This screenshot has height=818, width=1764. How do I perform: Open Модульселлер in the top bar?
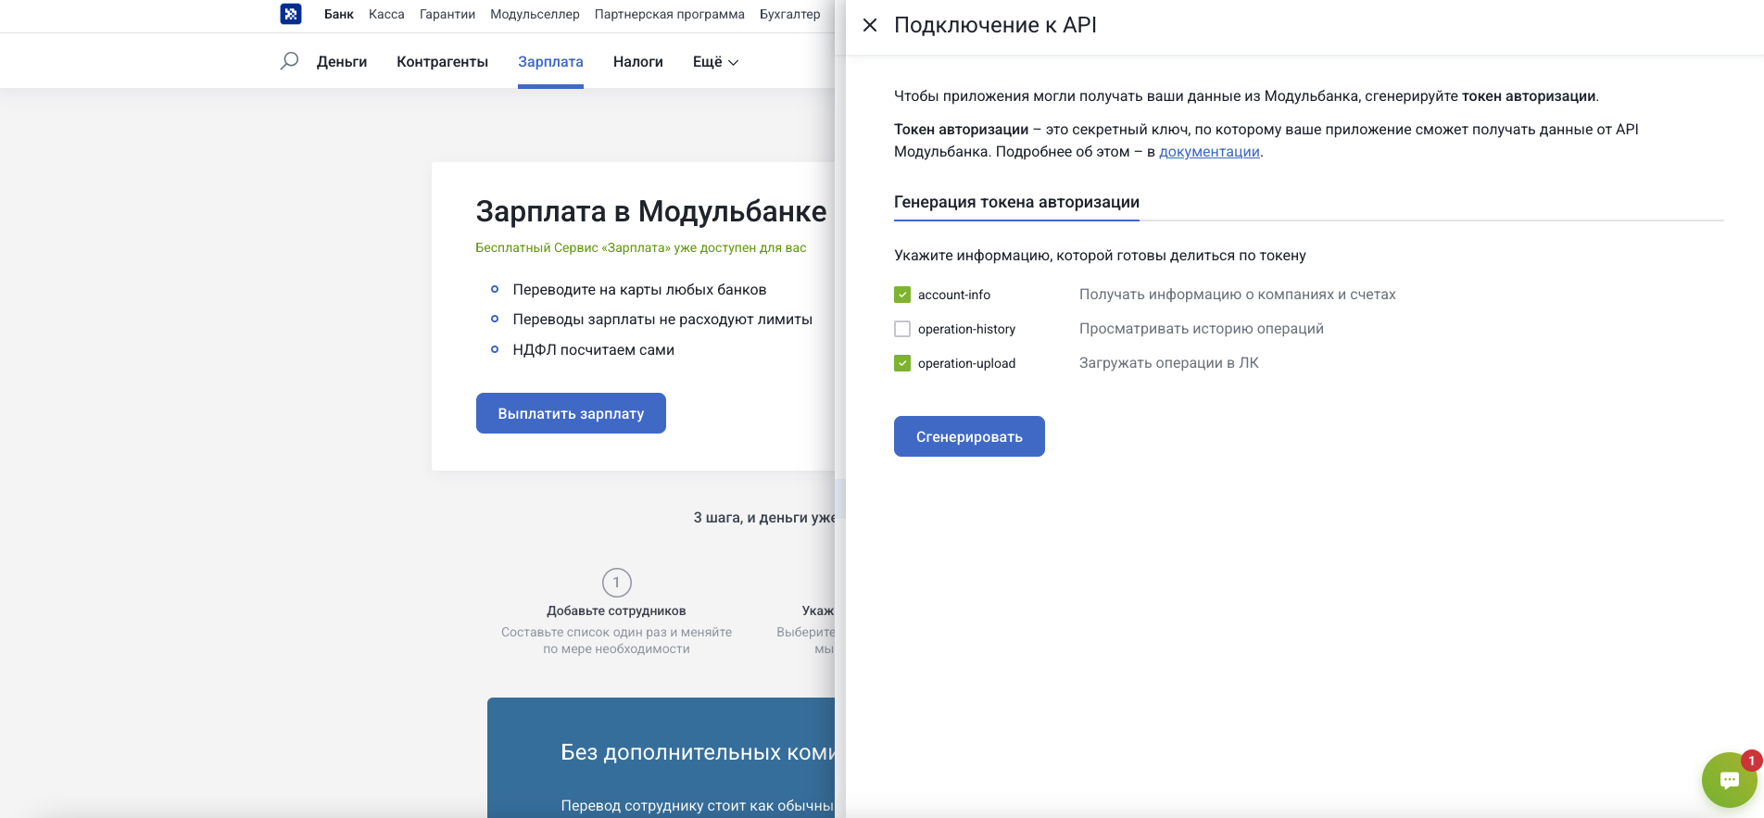[535, 14]
